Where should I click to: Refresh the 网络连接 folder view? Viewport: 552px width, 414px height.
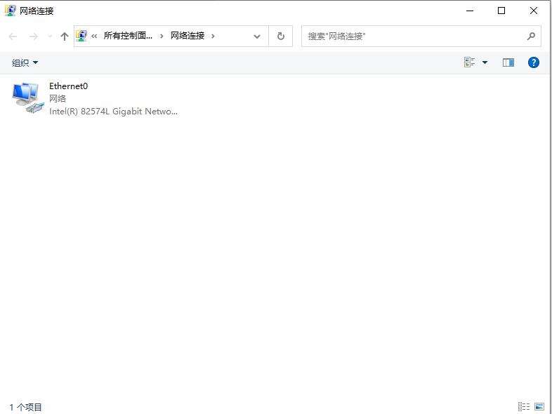281,36
